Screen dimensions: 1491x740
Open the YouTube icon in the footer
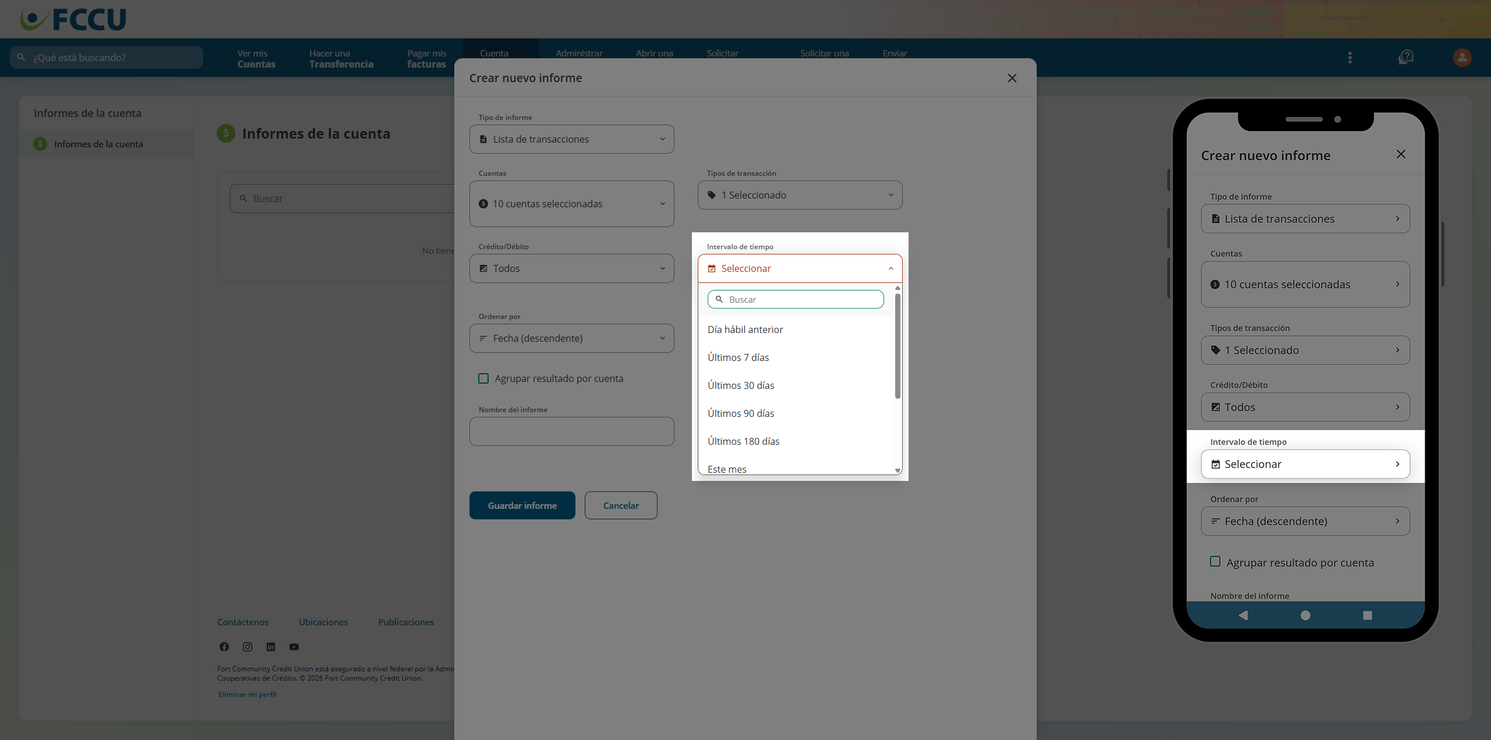[x=294, y=647]
